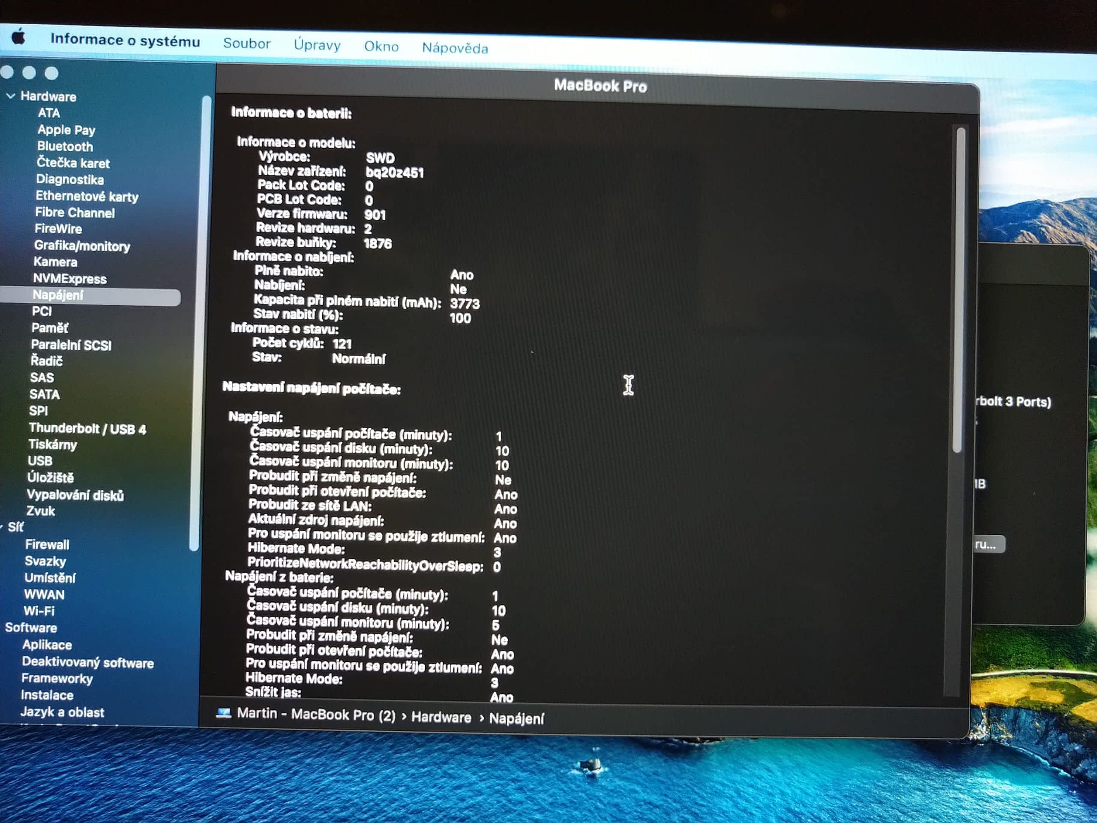
Task: Select Wi-Fi under the Síť section
Action: pos(39,611)
